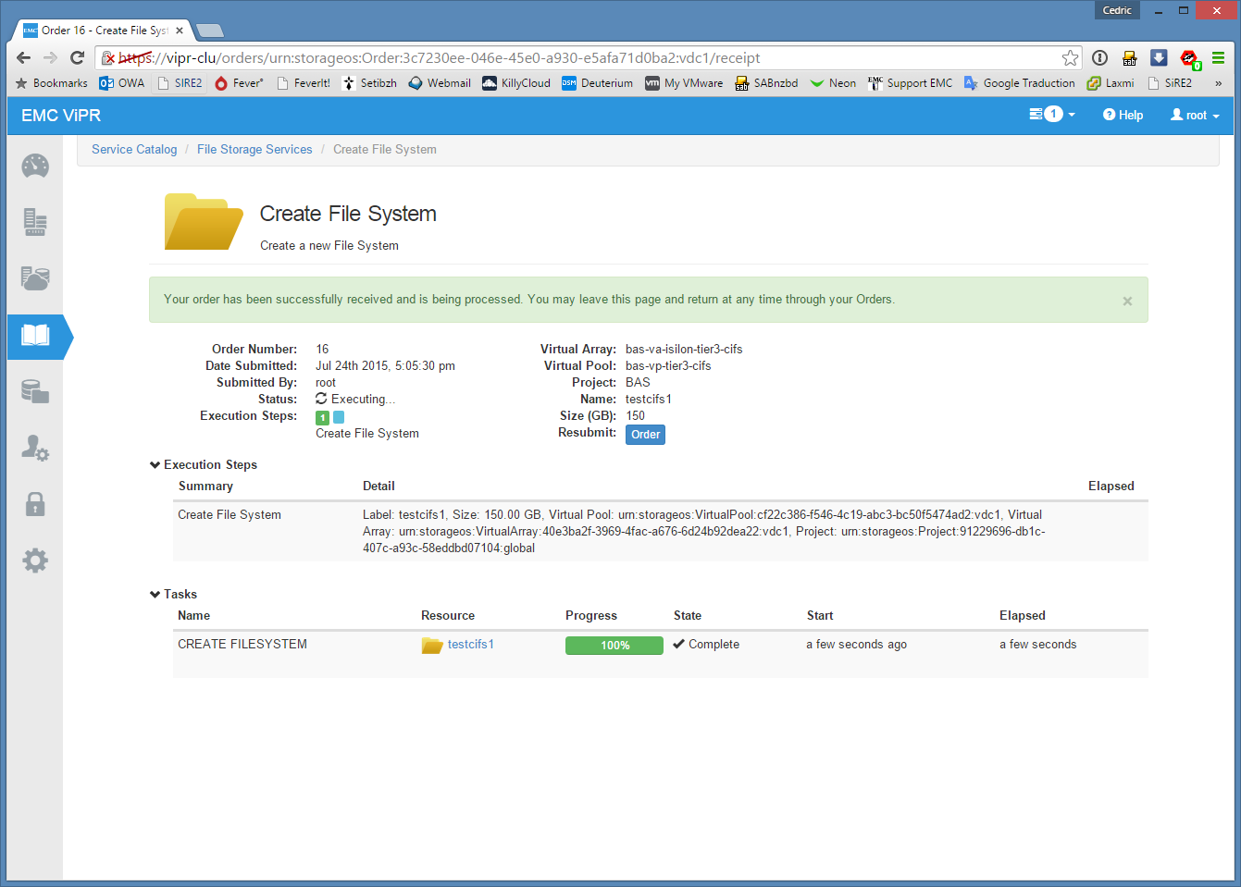Open the settings gear sidebar icon
Image resolution: width=1241 pixels, height=887 pixels.
pyautogui.click(x=35, y=561)
